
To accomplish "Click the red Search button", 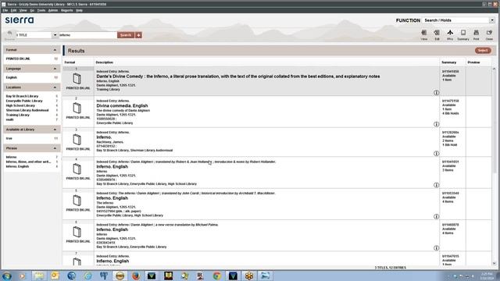I will (126, 35).
